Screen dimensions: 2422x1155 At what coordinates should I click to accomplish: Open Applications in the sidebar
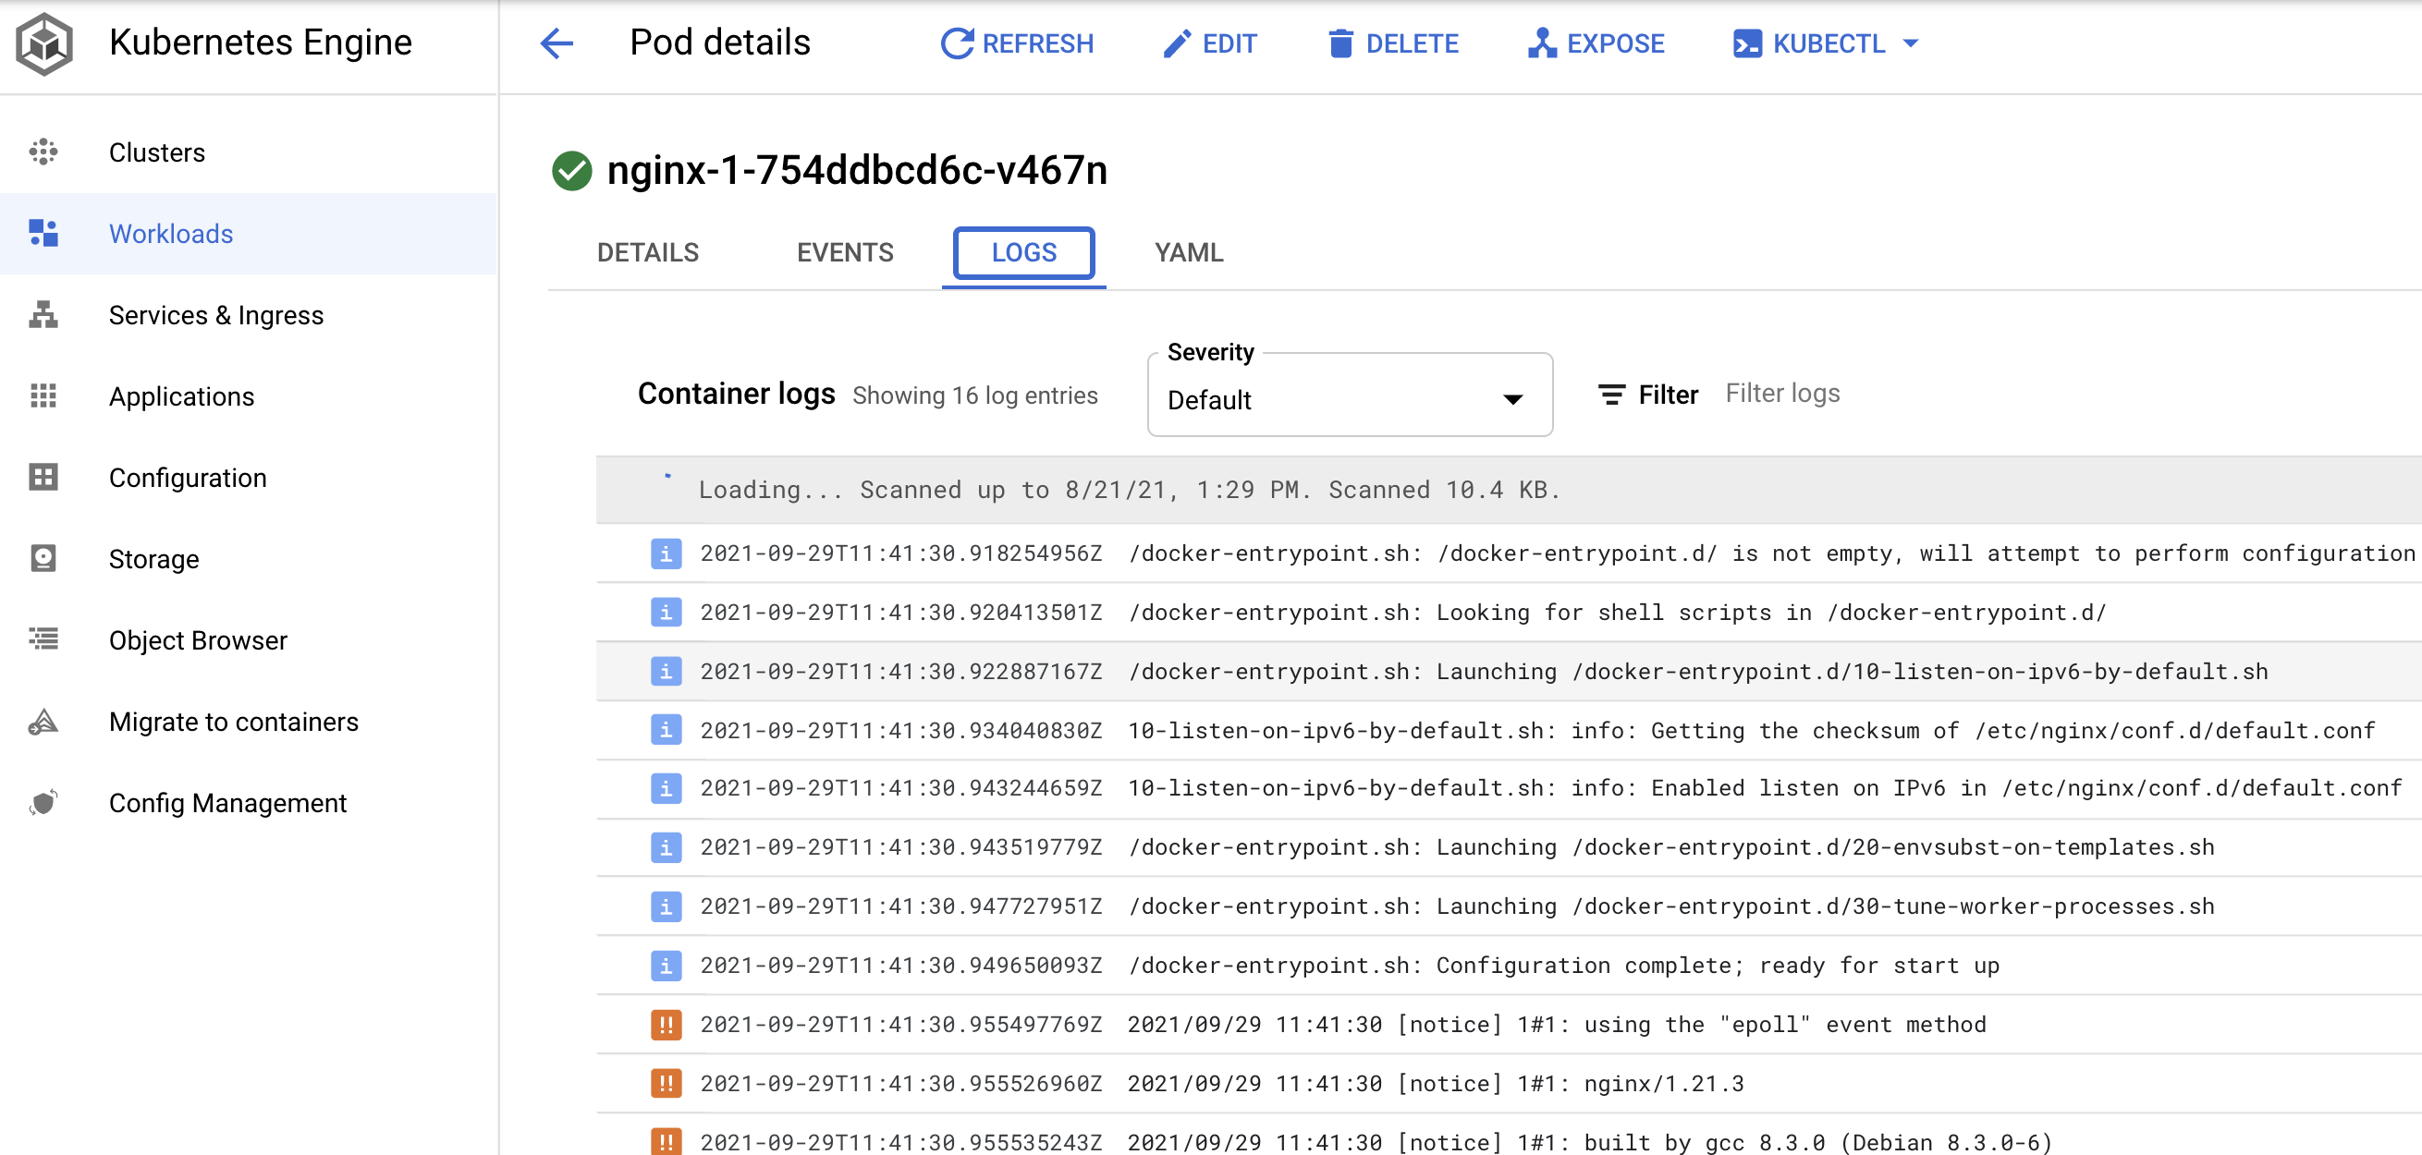pyautogui.click(x=181, y=395)
